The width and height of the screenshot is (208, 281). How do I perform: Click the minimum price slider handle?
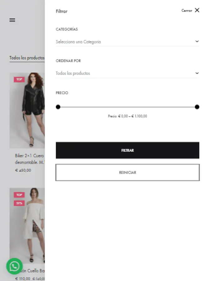(58, 107)
